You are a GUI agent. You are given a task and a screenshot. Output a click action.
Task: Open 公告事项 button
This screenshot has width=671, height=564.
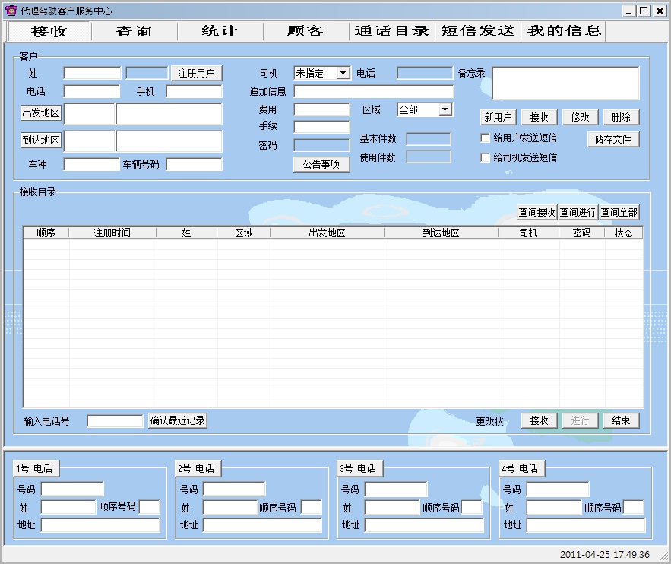point(321,164)
